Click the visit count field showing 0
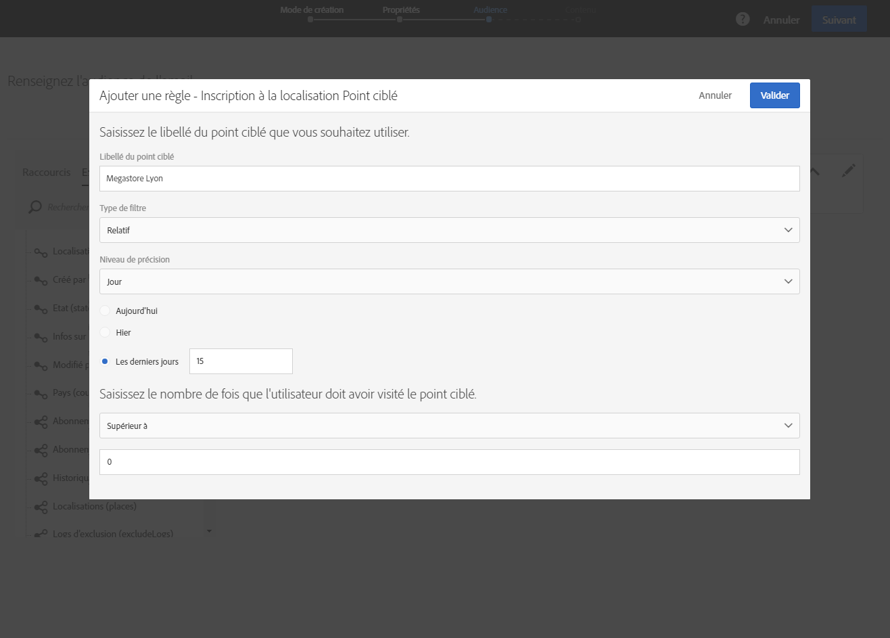Screen dimensions: 890x638 pos(449,462)
